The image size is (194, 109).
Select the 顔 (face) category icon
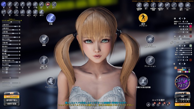(x=4, y=4)
